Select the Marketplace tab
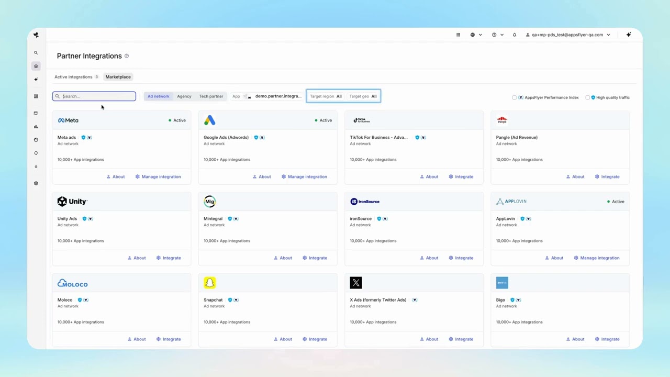This screenshot has width=670, height=377. tap(118, 77)
